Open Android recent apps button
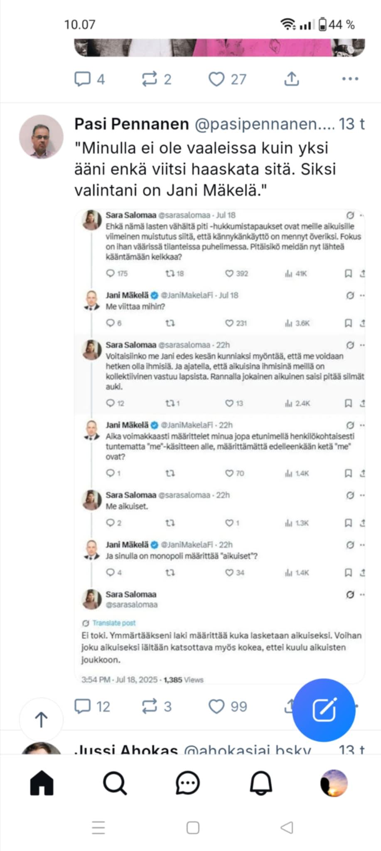 point(98,828)
